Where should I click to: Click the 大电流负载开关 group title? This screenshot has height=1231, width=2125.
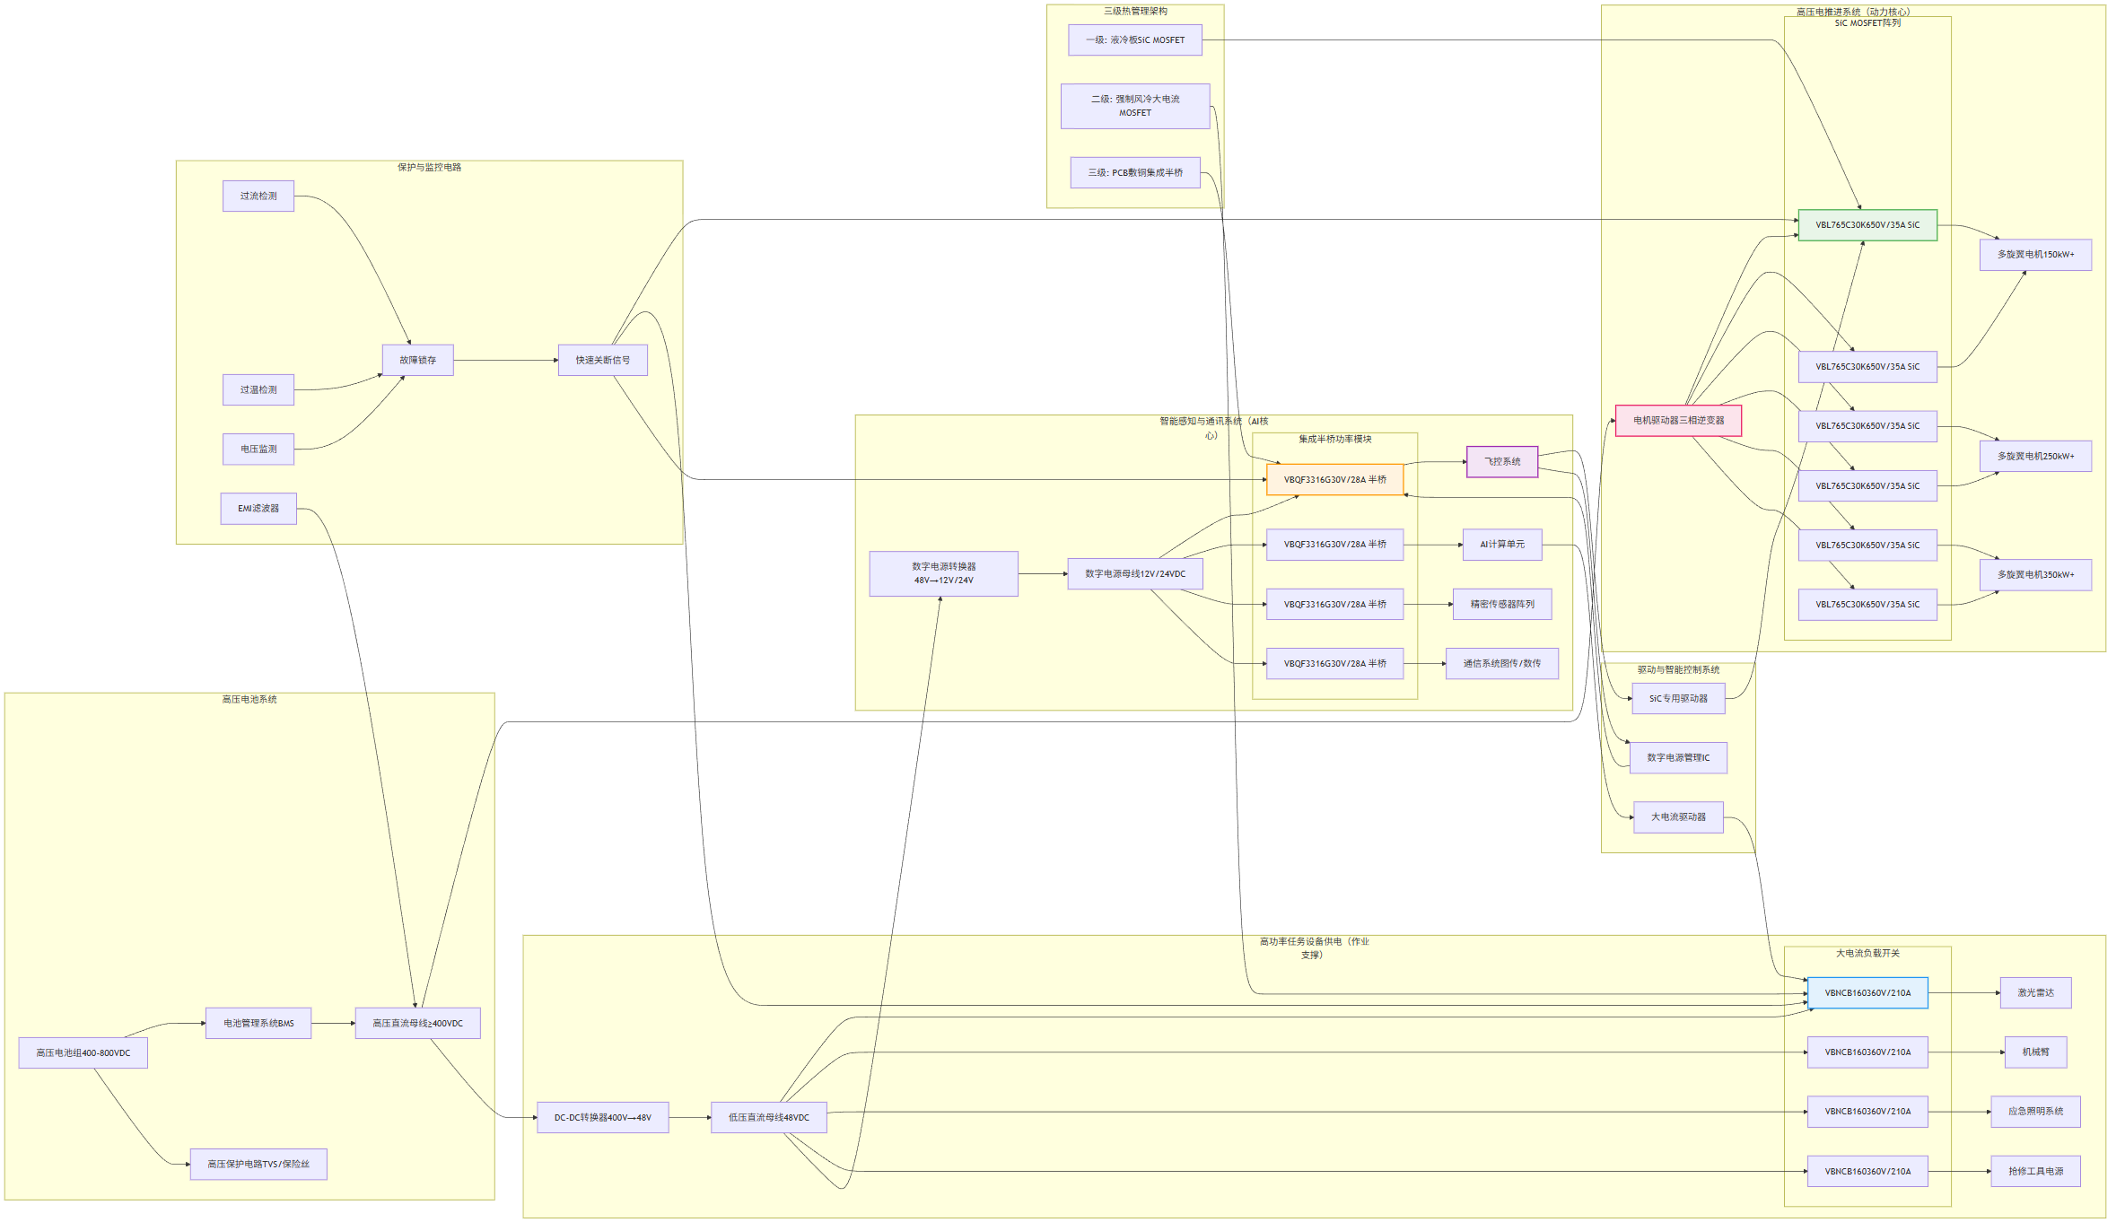1867,954
